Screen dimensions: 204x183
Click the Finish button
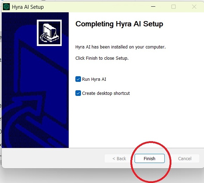(x=150, y=158)
